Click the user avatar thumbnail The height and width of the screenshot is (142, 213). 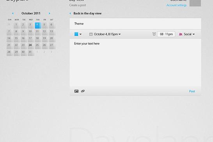pyautogui.click(x=195, y=3)
